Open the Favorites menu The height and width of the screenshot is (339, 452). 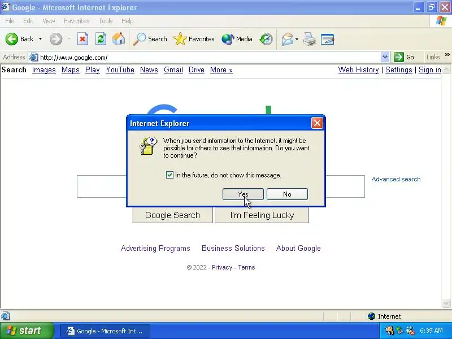pyautogui.click(x=77, y=21)
